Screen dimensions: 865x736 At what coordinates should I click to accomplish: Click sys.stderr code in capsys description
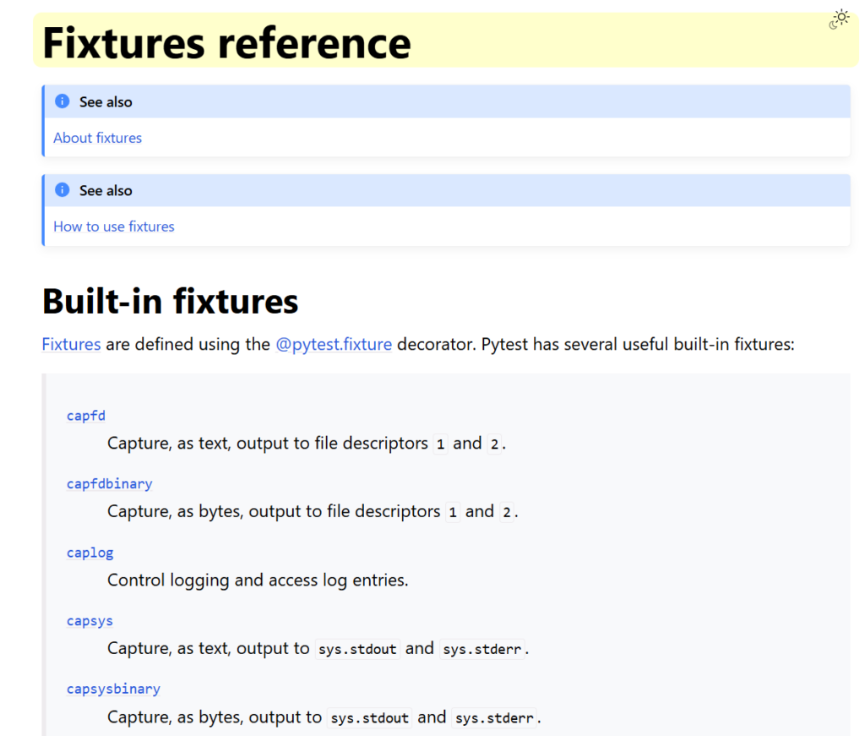482,649
